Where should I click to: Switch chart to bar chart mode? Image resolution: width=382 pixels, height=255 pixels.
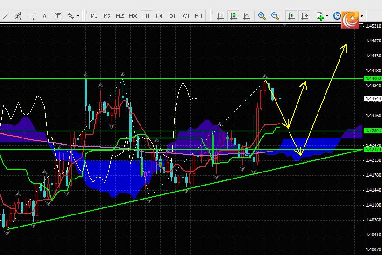point(220,16)
